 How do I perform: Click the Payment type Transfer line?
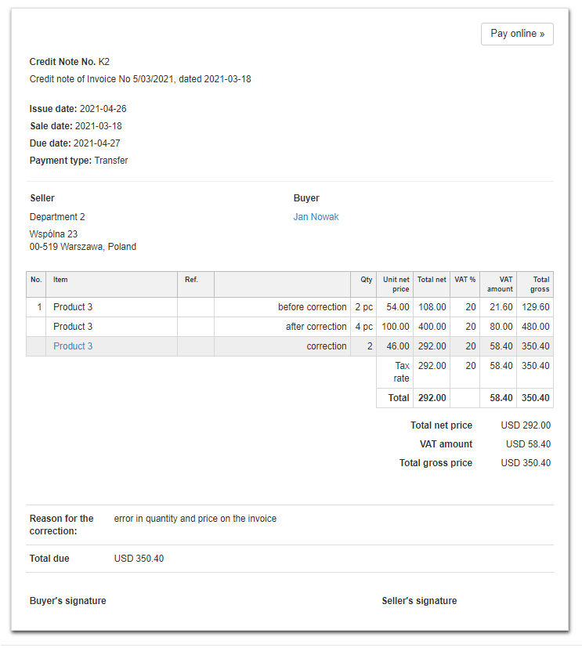coord(78,161)
